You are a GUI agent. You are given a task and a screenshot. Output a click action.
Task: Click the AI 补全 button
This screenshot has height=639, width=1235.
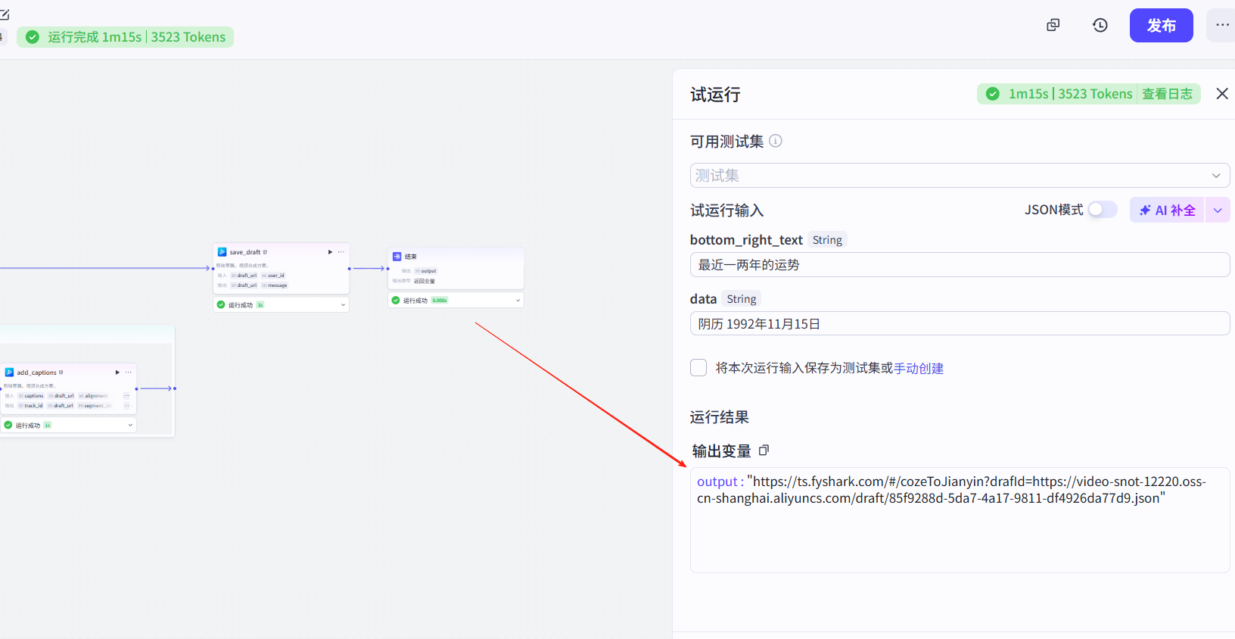point(1167,210)
